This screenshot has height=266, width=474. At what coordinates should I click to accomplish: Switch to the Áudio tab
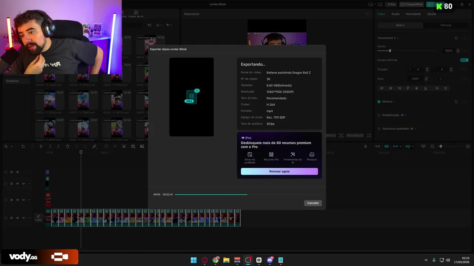click(x=395, y=14)
